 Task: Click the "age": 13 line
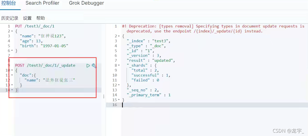[x=31, y=41]
